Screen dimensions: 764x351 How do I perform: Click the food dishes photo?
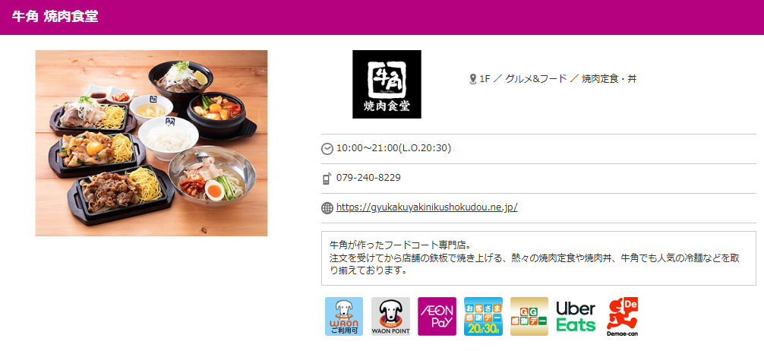[152, 143]
